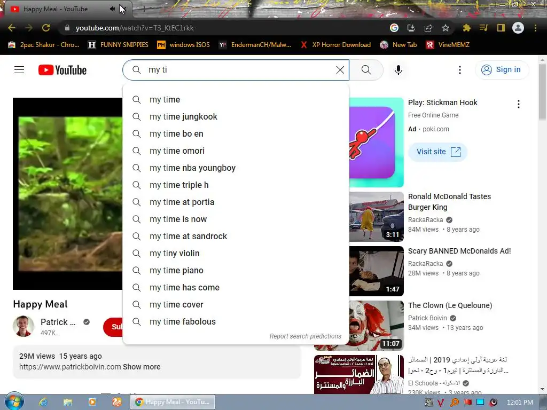Open the YouTube hamburger guide menu
The height and width of the screenshot is (410, 547).
[x=19, y=70]
